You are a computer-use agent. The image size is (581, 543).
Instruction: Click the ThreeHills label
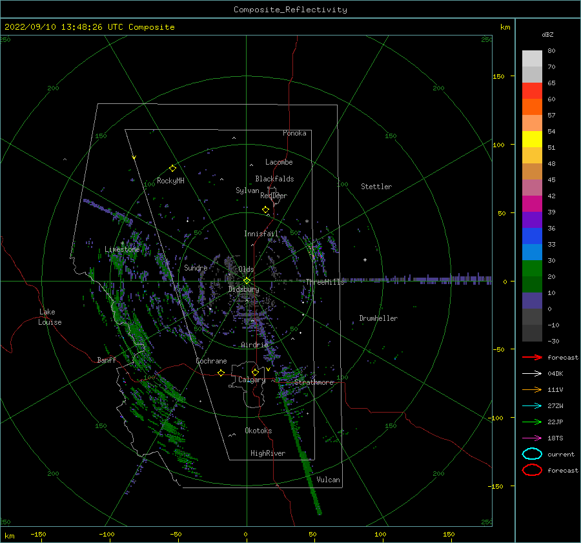[325, 282]
